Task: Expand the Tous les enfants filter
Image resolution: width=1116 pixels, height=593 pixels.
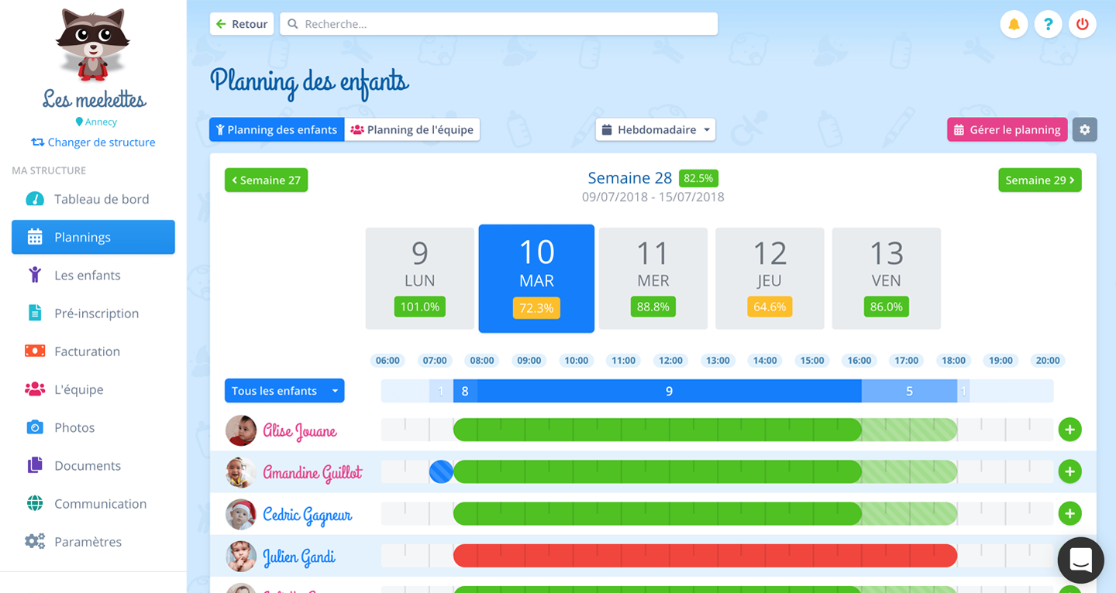Action: tap(284, 391)
